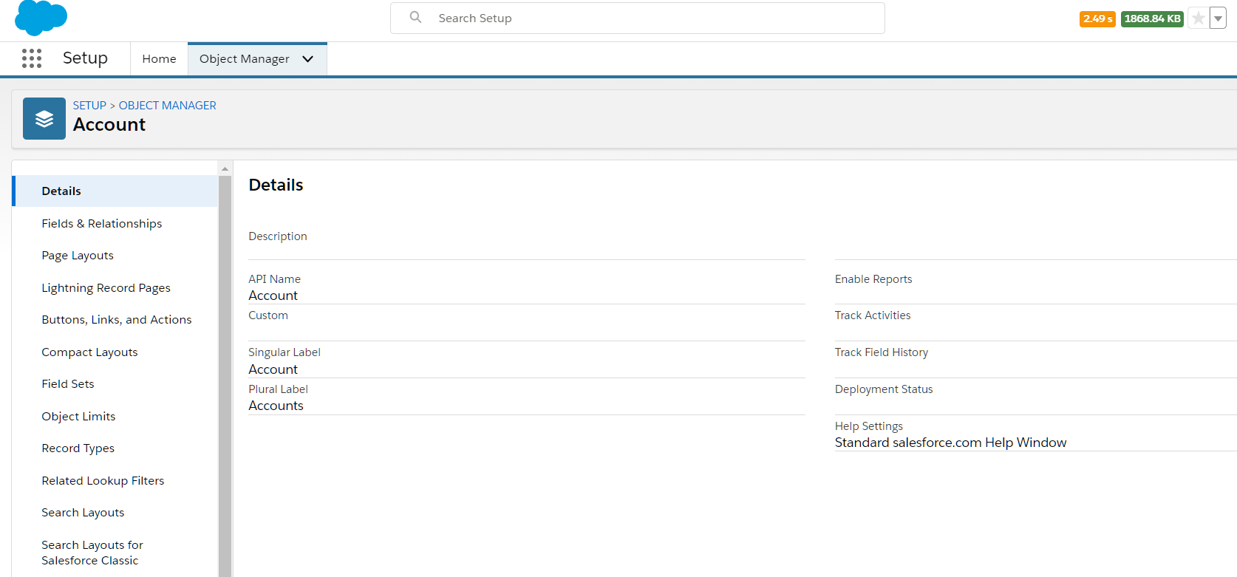Open Record Types section
This screenshot has height=577, width=1237.
point(78,448)
